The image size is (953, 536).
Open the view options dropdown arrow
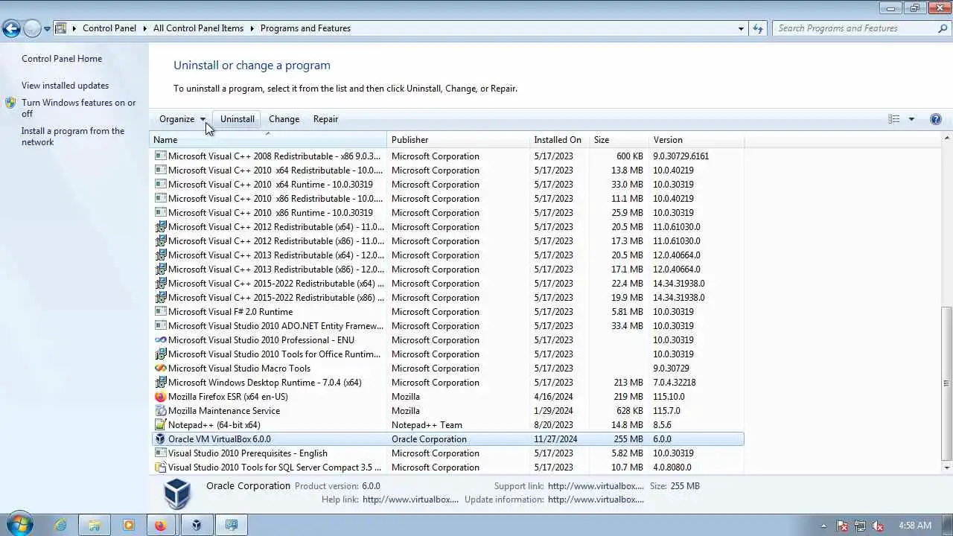click(911, 119)
